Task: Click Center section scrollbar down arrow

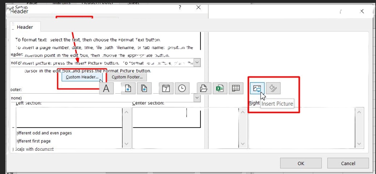Action: (x=243, y=144)
